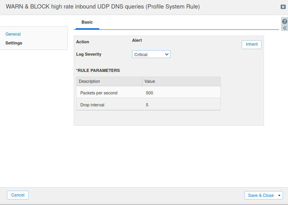This screenshot has width=288, height=205.
Task: Expand the Save & Close arrow menu
Action: tap(279, 196)
